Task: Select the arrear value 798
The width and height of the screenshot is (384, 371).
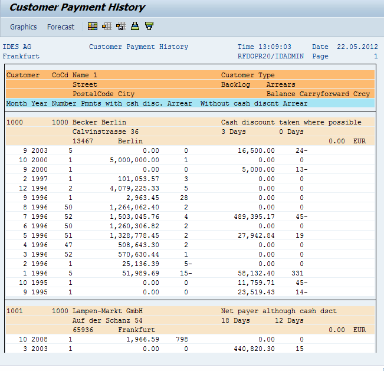Action: (182, 340)
